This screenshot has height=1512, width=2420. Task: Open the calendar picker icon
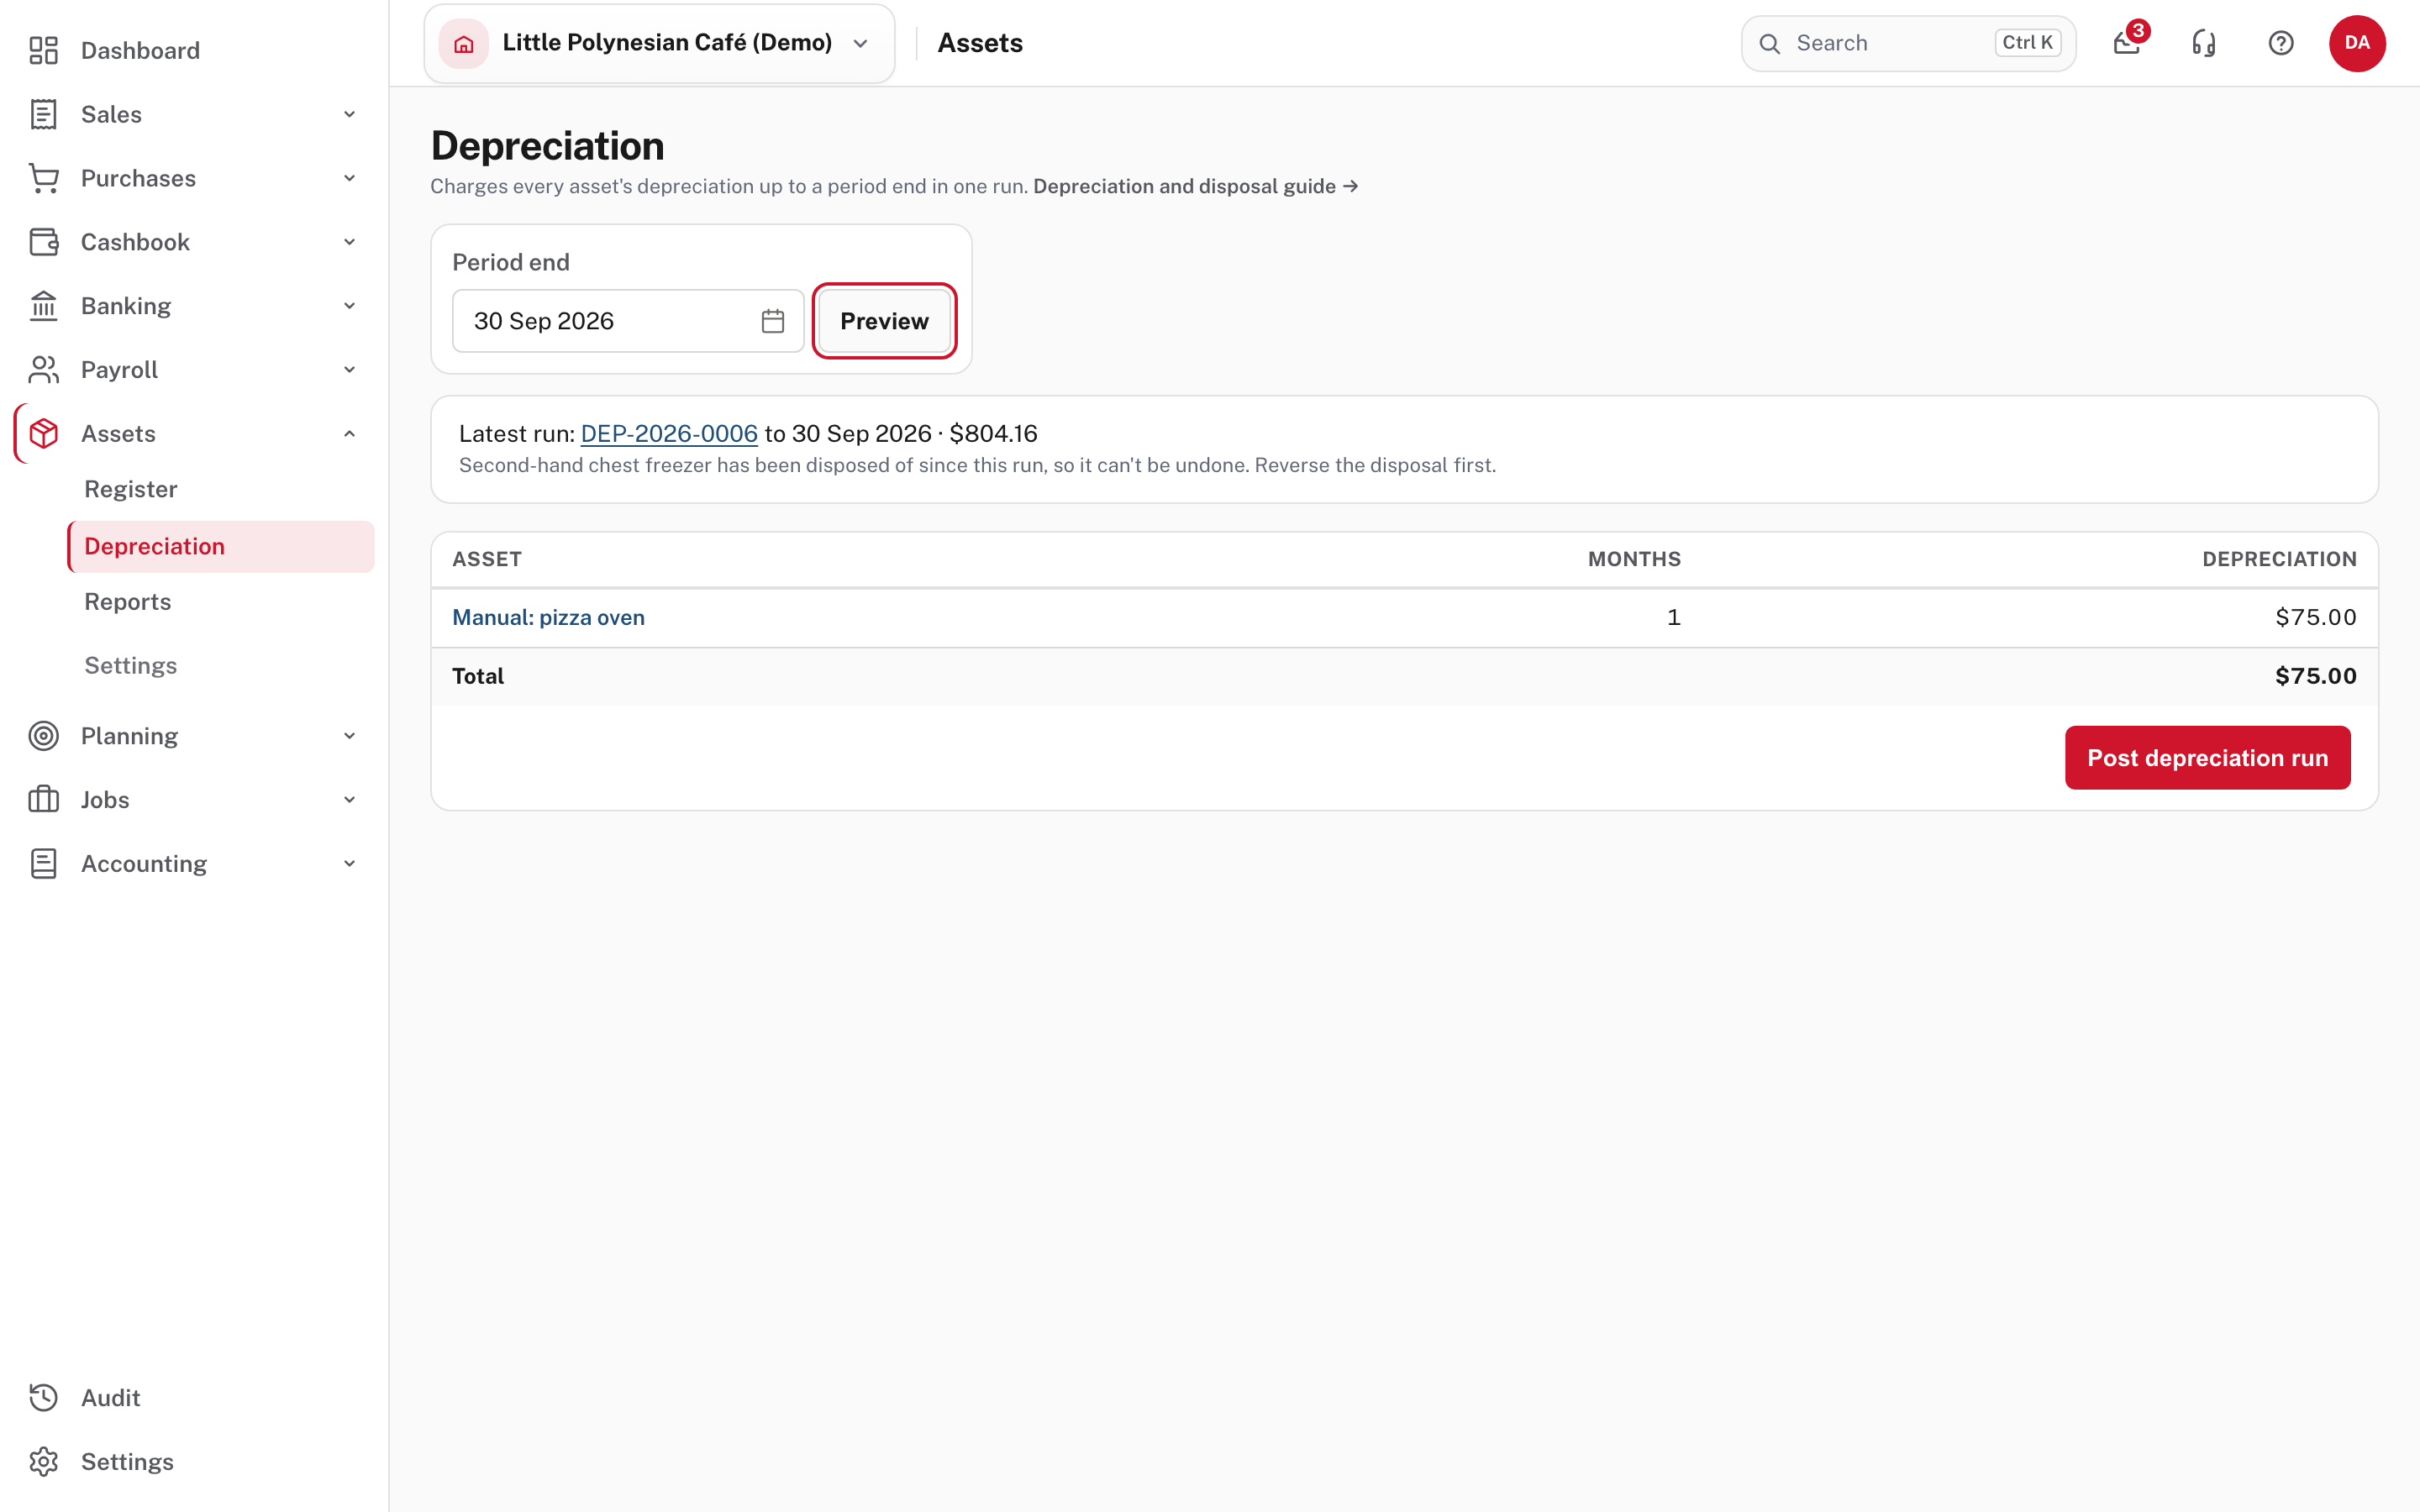pyautogui.click(x=772, y=321)
